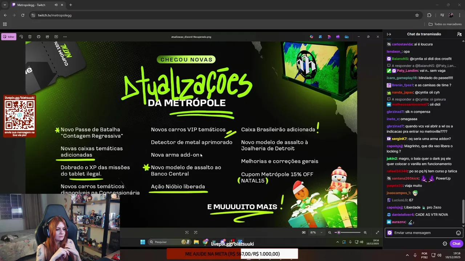Reload the Twitch page
Image resolution: width=465 pixels, height=261 pixels.
pyautogui.click(x=23, y=15)
